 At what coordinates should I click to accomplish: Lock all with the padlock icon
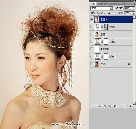coord(109,13)
